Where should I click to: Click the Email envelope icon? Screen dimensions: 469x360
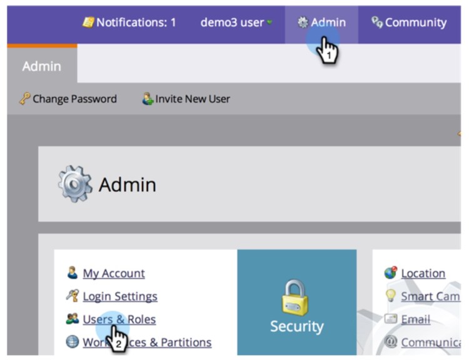pyautogui.click(x=391, y=319)
